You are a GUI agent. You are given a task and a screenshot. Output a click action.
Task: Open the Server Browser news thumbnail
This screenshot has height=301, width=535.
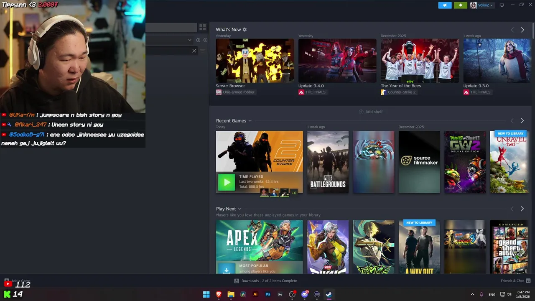pos(255,61)
